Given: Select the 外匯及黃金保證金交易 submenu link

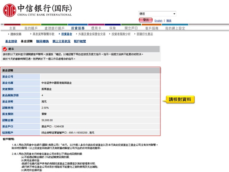Looking at the screenshot, I should (x=92, y=34).
